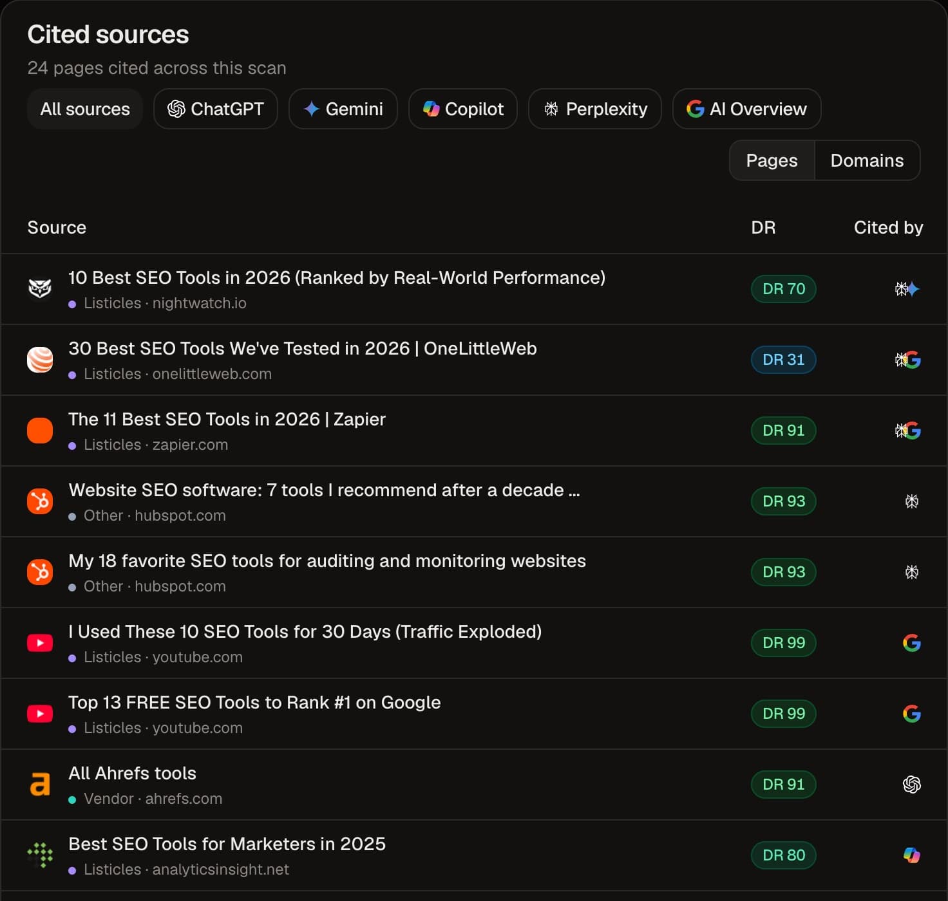Click Copilot icon in Best SEO Tools Marketers row
This screenshot has width=948, height=901.
pos(912,855)
